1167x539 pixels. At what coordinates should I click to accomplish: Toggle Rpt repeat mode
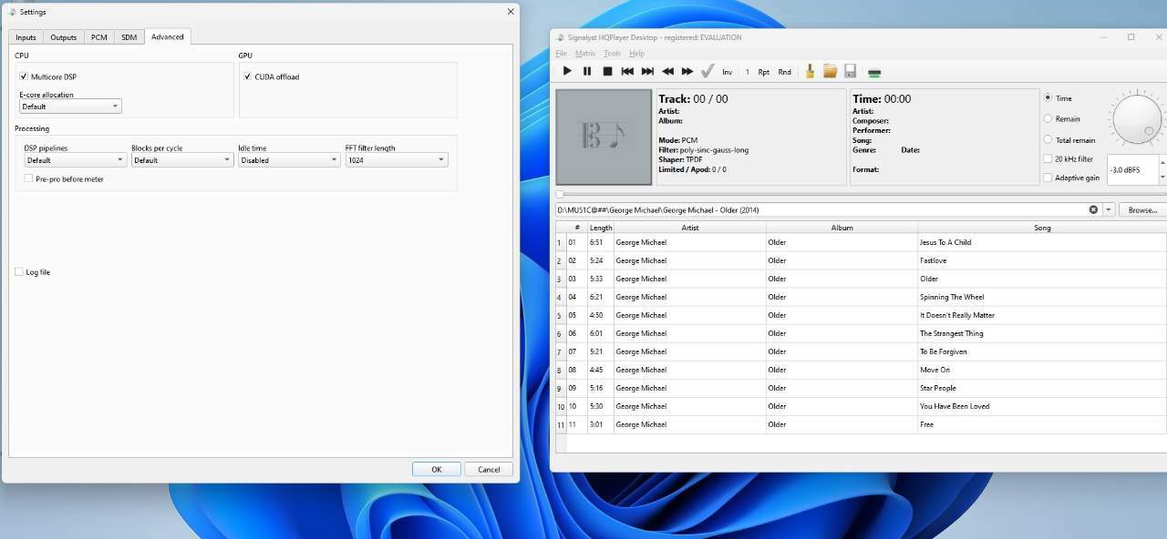[764, 72]
